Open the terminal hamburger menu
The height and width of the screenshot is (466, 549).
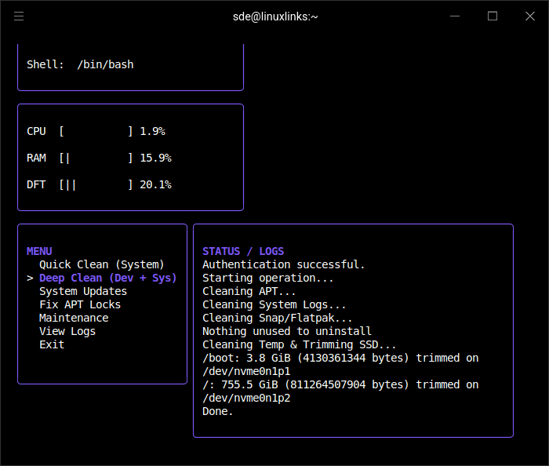(x=19, y=16)
